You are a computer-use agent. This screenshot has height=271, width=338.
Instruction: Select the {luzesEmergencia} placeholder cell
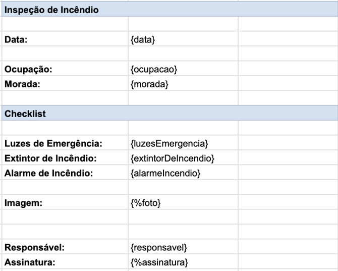170,144
